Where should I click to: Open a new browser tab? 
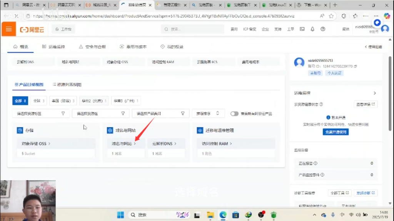335,5
